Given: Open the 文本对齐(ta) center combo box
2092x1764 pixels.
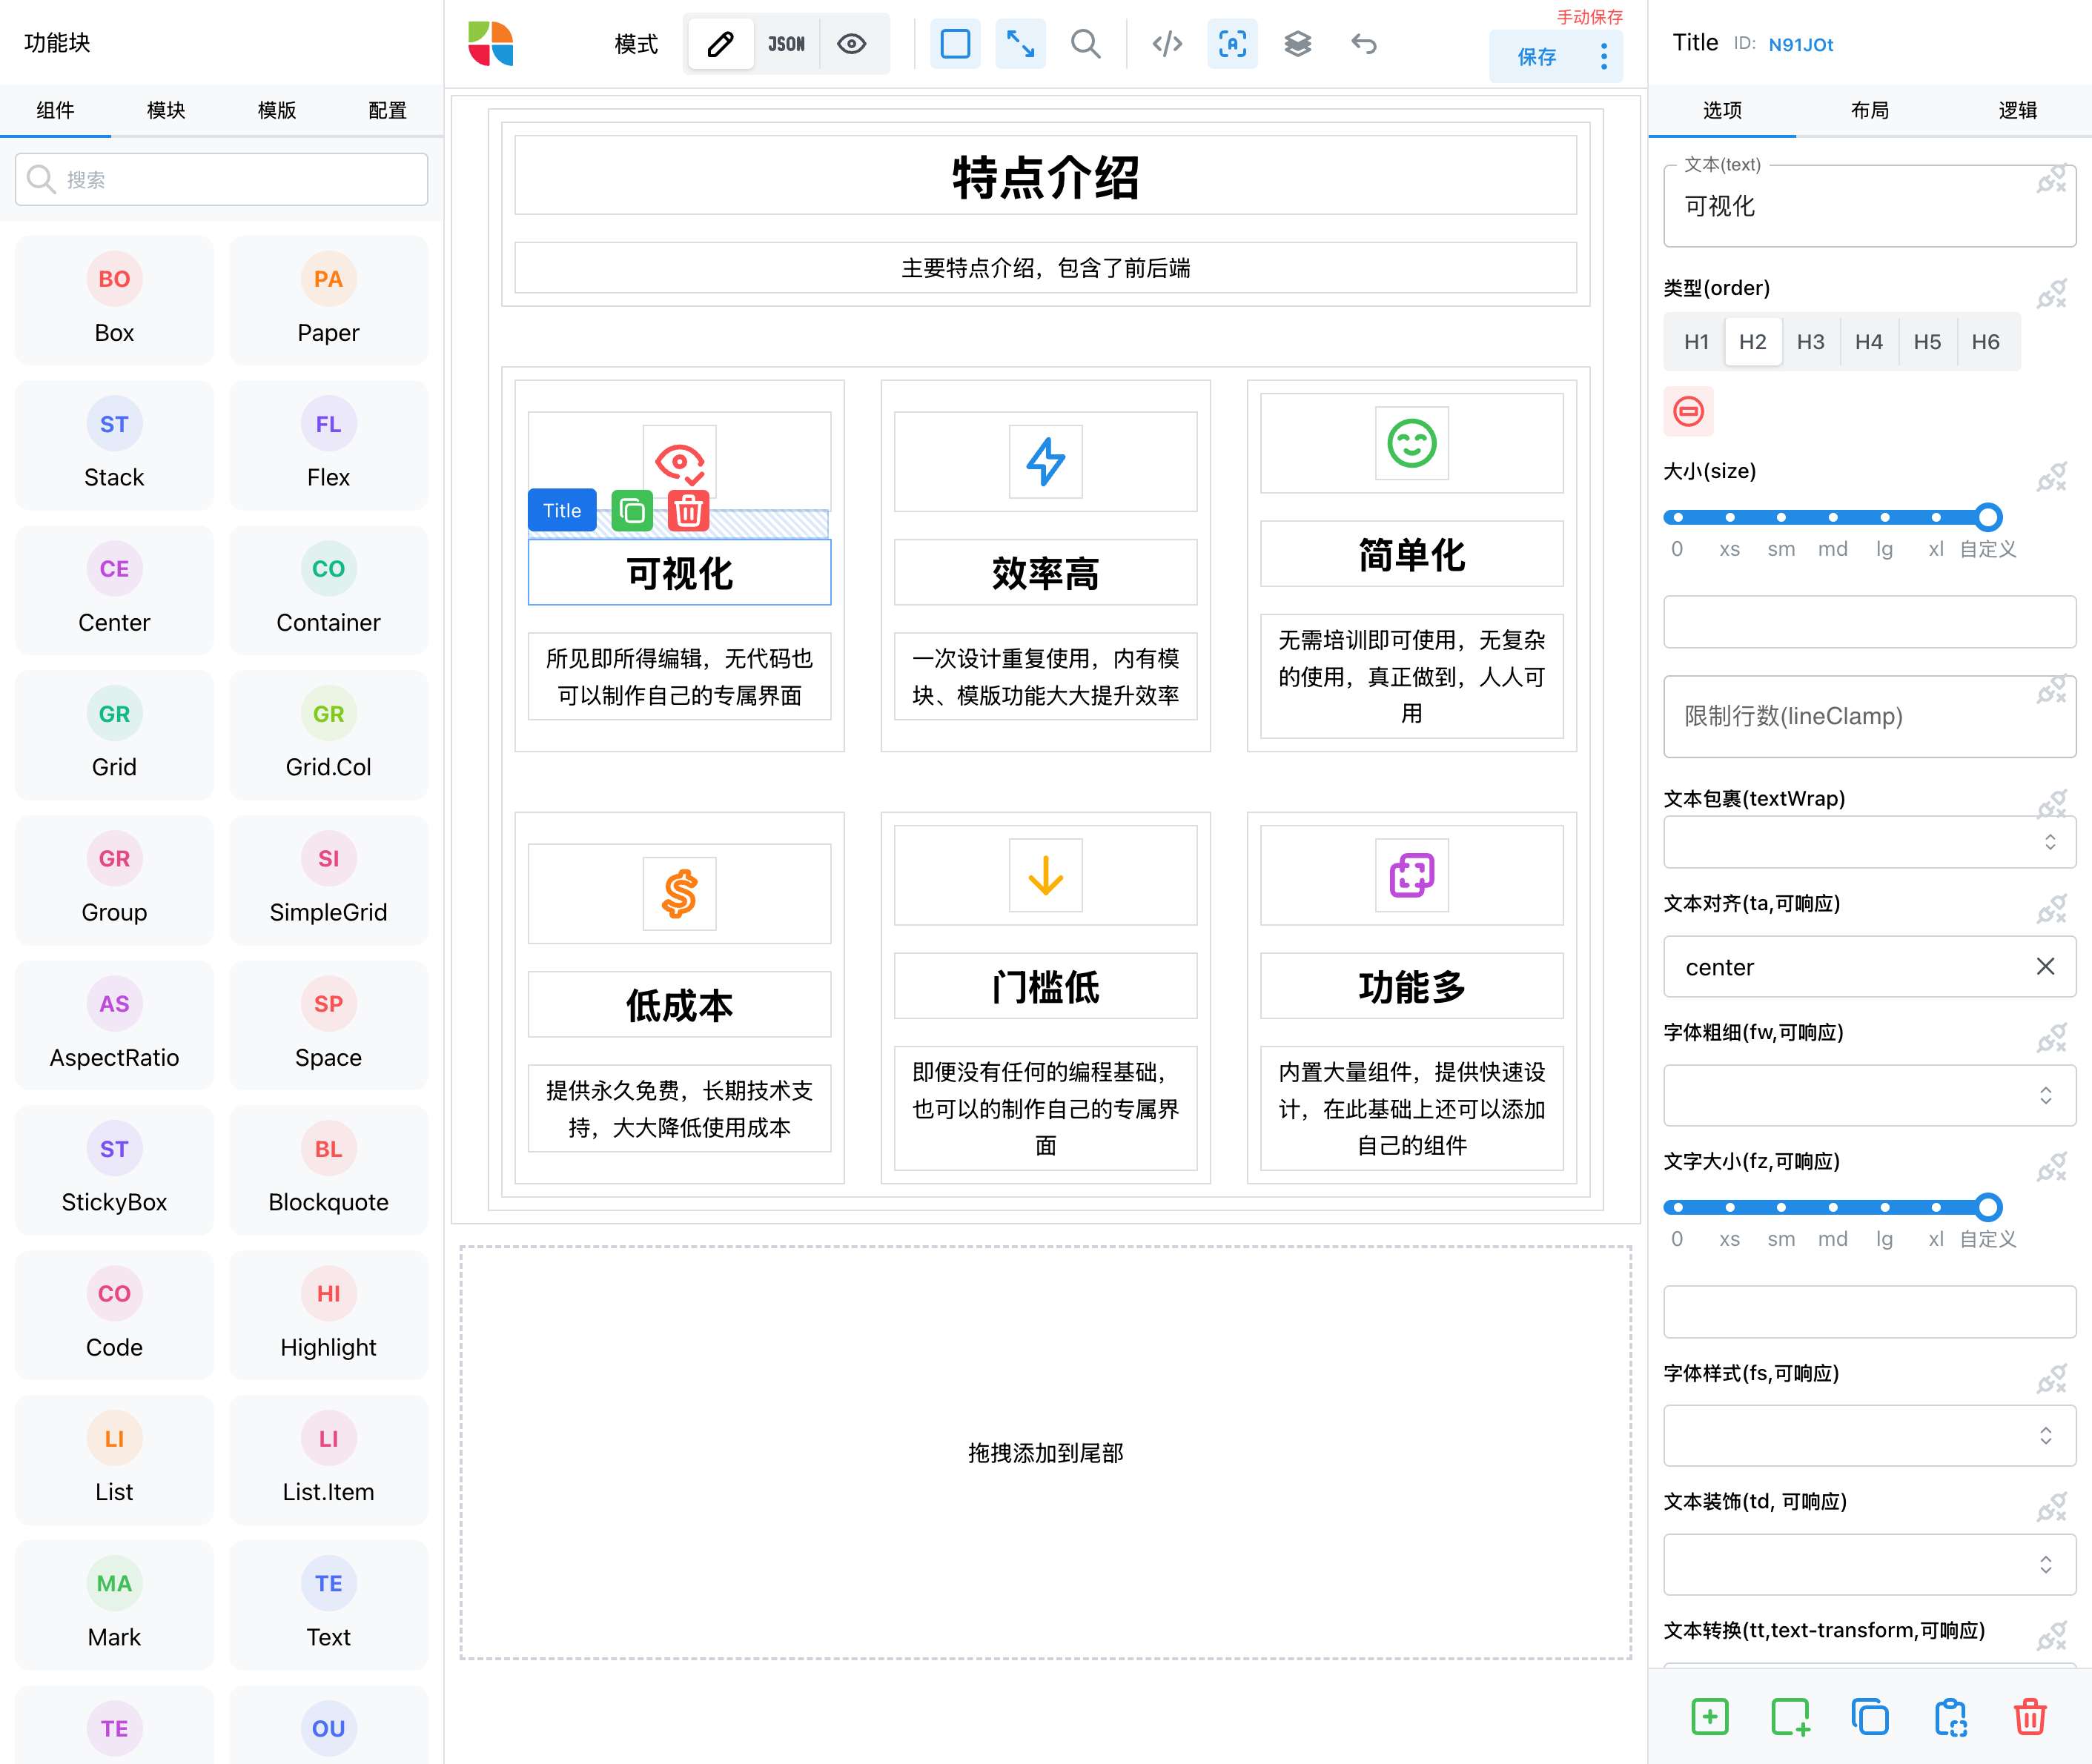Looking at the screenshot, I should [1869, 966].
